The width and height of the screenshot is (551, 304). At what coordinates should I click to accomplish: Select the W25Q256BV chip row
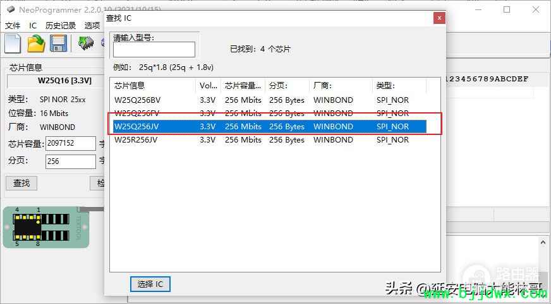click(x=138, y=100)
